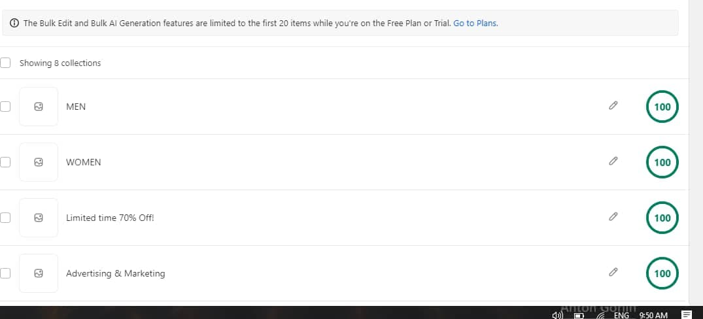The width and height of the screenshot is (703, 319).
Task: Open the MEN collection image placeholder
Action: click(x=39, y=107)
